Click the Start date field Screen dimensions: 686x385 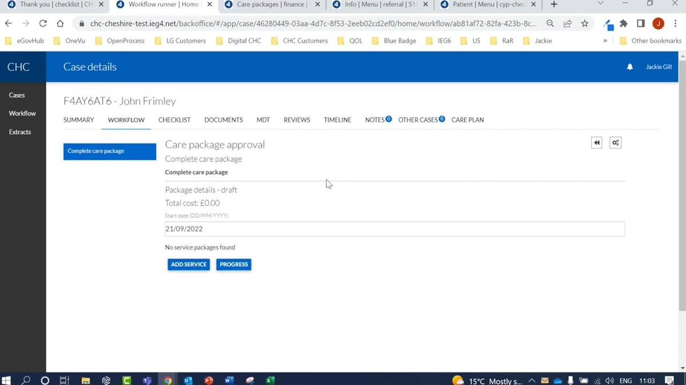(x=394, y=228)
